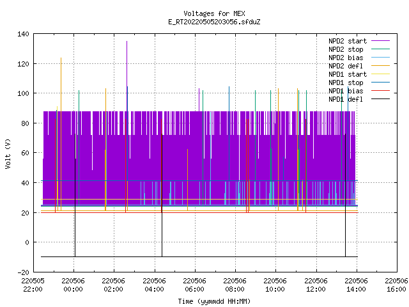Click the '220506 16:00' x-axis tick label
The height and width of the screenshot is (307, 409).
396,285
